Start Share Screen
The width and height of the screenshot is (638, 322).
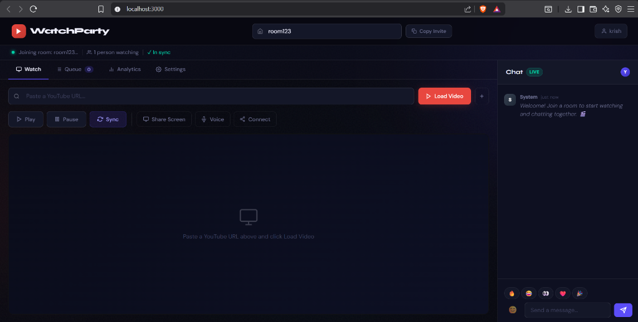click(164, 119)
